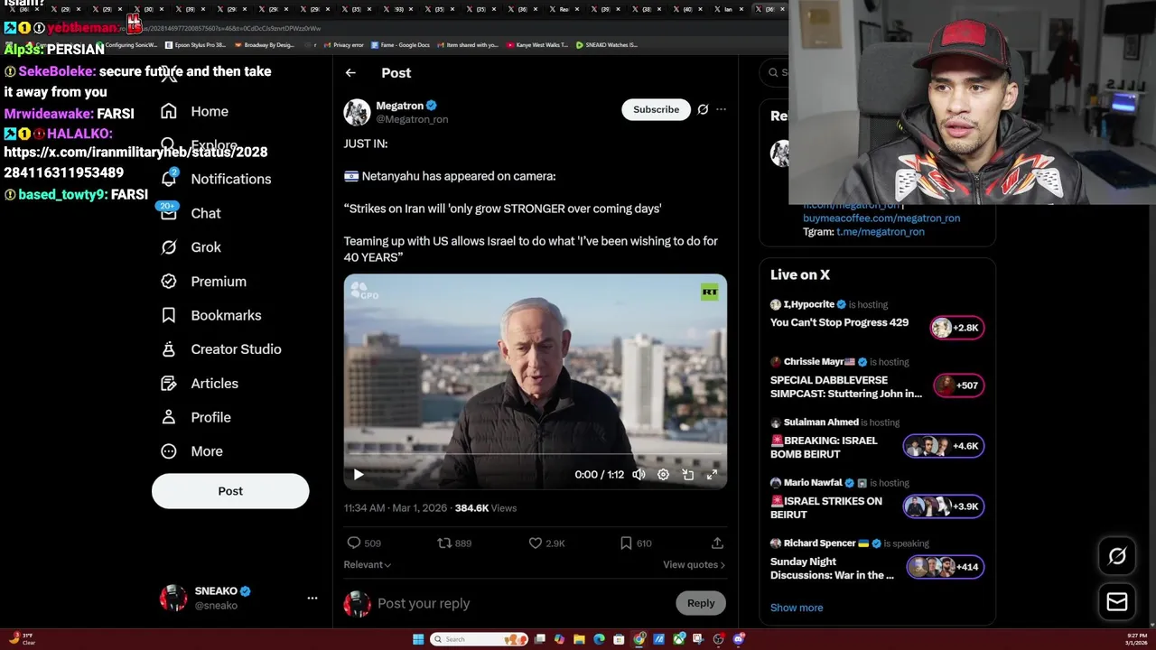1156x650 pixels.
Task: Show more live spaces
Action: 797,608
